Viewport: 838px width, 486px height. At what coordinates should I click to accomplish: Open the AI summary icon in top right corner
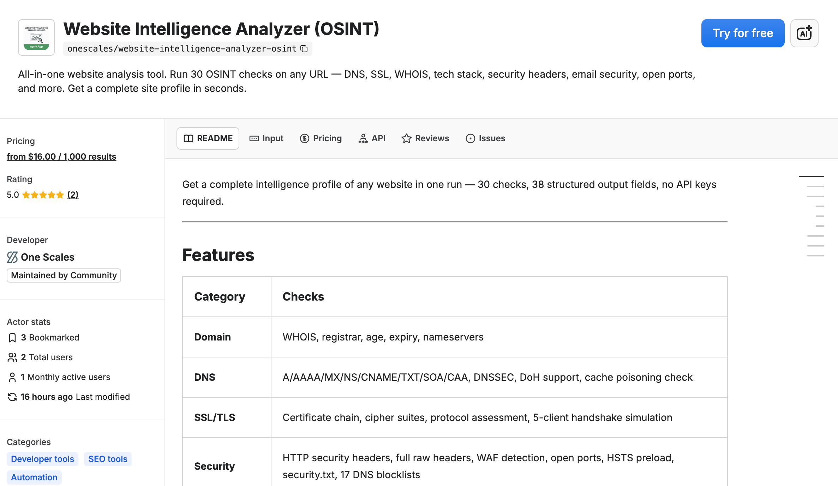[804, 33]
